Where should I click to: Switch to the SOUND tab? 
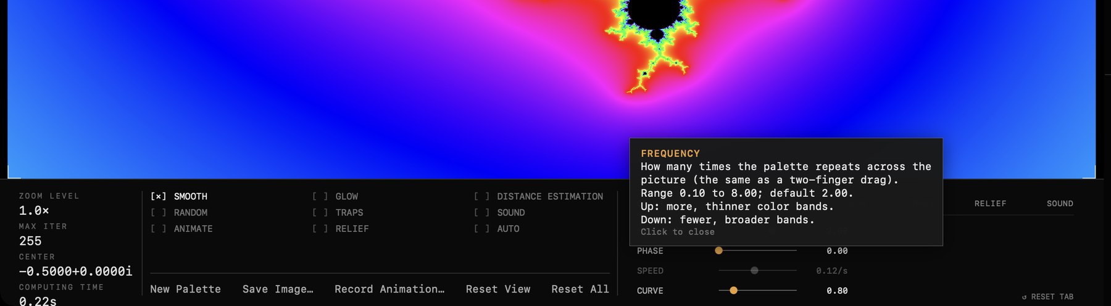1060,203
